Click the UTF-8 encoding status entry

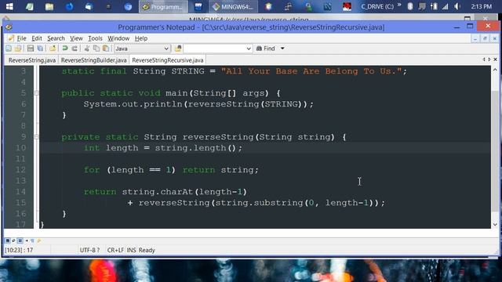(x=89, y=250)
